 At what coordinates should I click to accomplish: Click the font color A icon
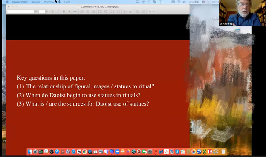pyautogui.click(x=150, y=11)
